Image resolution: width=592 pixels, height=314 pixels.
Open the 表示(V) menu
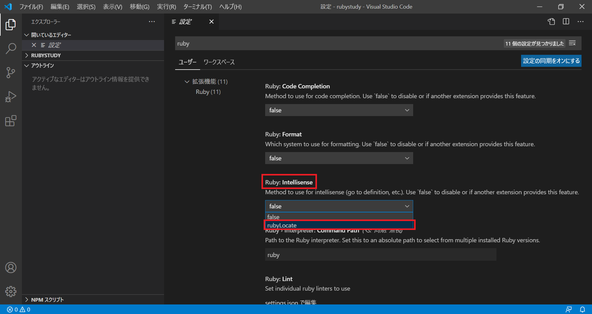pos(113,6)
